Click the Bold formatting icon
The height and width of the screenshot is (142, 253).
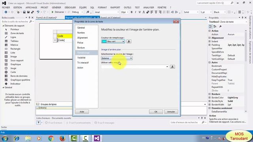pos(132,12)
